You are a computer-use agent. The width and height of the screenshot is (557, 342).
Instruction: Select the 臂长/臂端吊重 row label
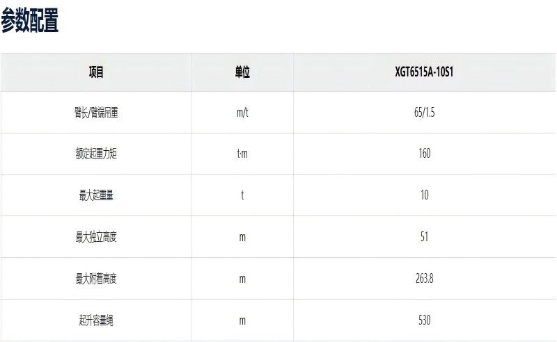click(96, 113)
